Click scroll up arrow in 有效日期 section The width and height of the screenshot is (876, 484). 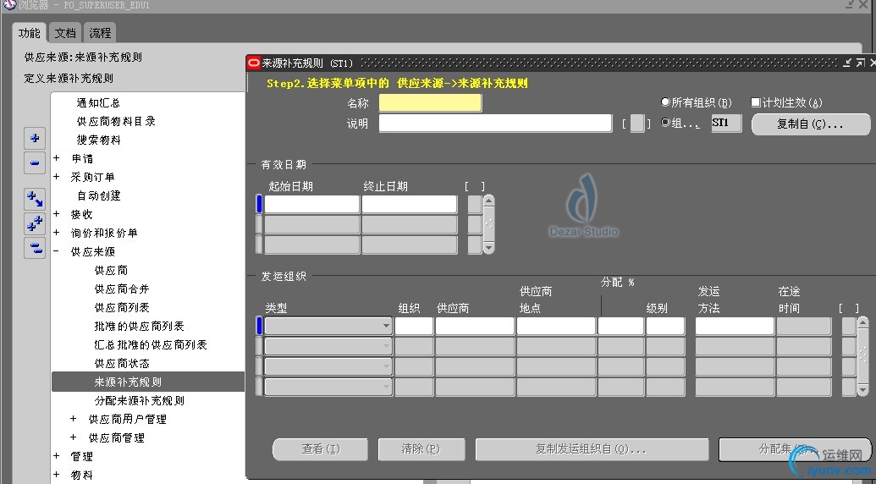point(489,201)
